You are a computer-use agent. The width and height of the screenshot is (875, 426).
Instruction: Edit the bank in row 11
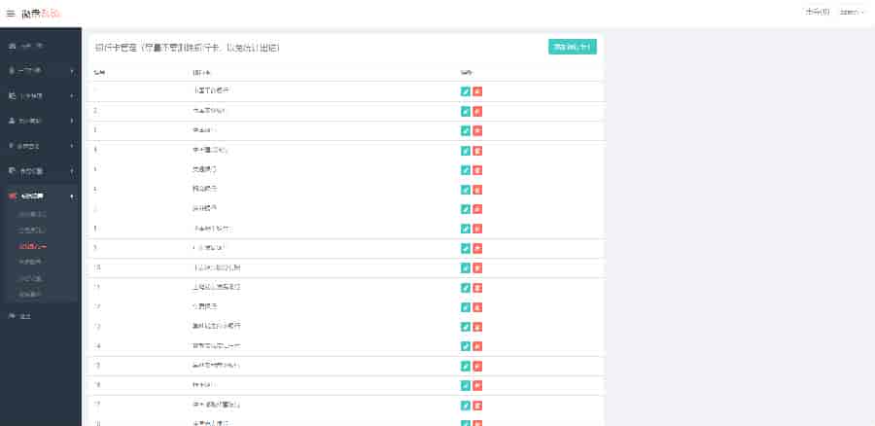(466, 288)
